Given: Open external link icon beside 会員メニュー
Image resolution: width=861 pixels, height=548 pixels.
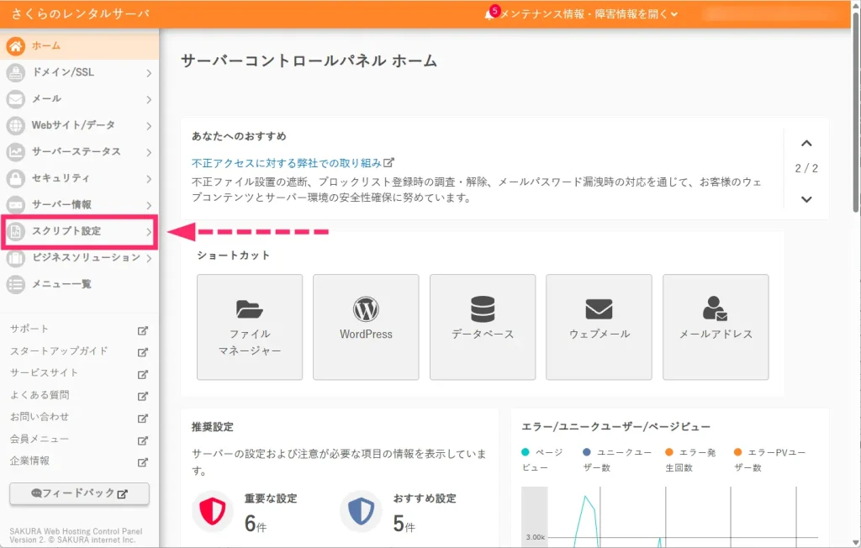Looking at the screenshot, I should (143, 440).
